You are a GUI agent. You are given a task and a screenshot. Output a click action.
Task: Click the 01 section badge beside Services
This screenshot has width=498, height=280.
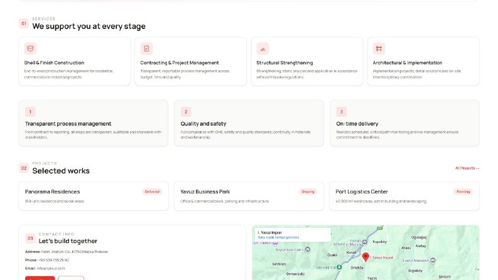click(x=24, y=23)
